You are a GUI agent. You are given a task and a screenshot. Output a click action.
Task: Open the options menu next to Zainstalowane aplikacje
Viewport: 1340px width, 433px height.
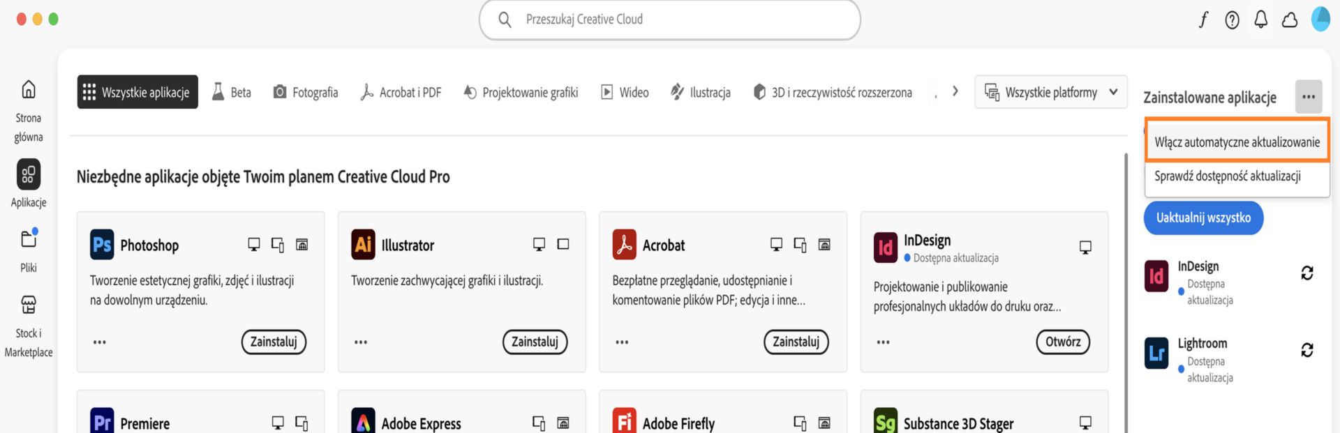1309,97
